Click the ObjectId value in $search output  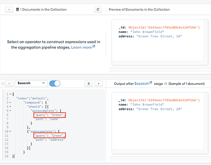(x=164, y=100)
